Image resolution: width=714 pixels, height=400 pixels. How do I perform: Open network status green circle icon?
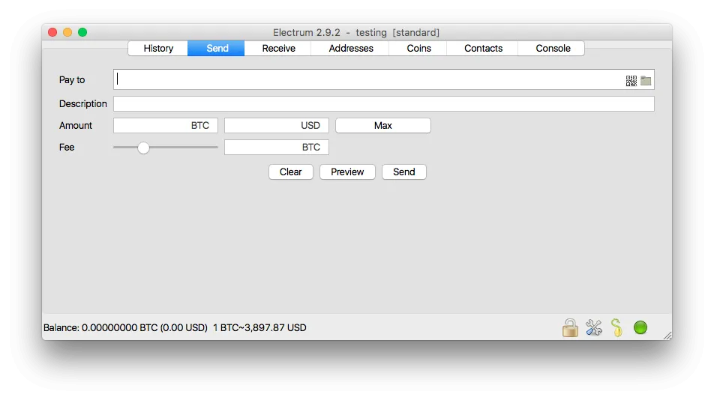[640, 327]
